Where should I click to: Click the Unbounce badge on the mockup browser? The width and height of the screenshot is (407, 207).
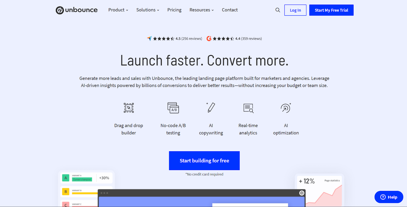(x=302, y=193)
